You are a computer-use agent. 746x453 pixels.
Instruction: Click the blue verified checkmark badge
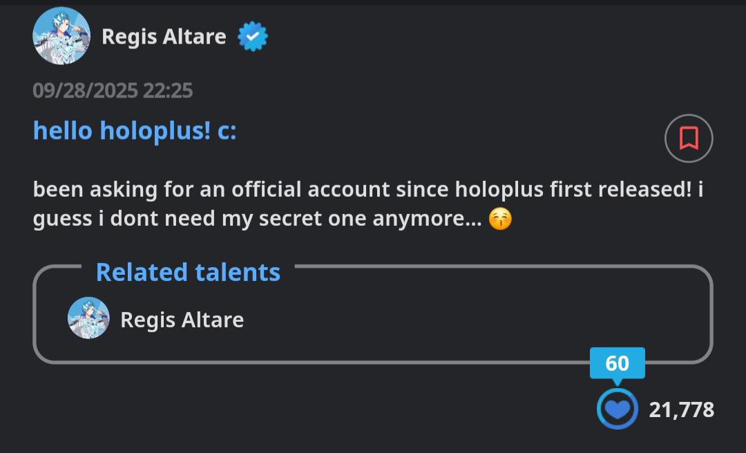pyautogui.click(x=253, y=37)
